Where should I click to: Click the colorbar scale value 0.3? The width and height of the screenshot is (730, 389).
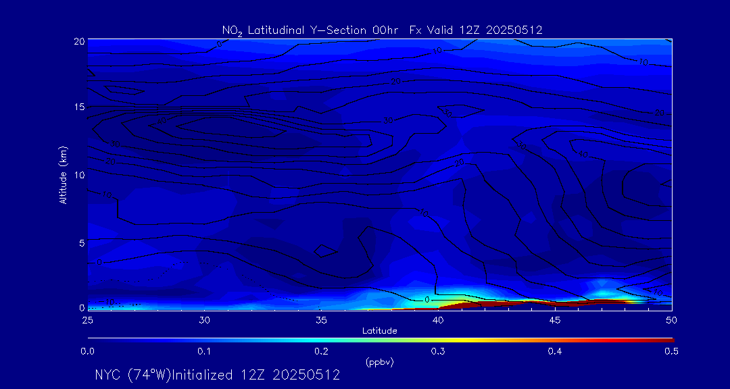point(438,352)
